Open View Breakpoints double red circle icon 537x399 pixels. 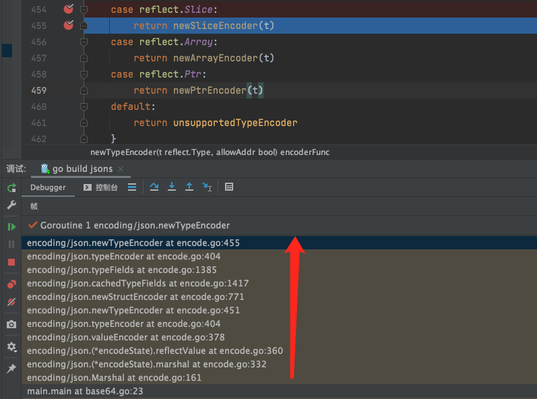11,284
